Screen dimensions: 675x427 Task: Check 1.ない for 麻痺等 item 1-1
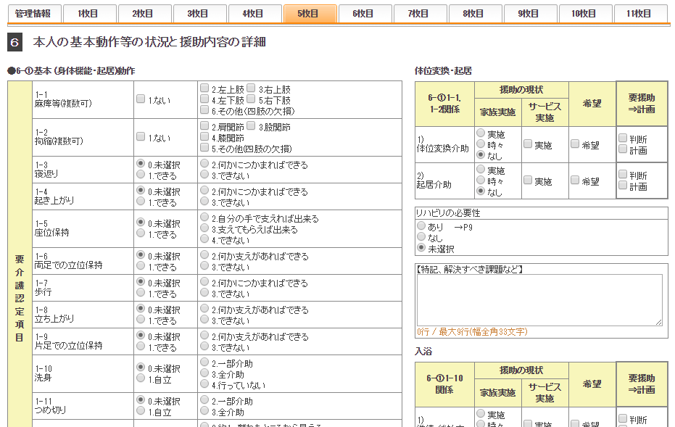tap(141, 99)
